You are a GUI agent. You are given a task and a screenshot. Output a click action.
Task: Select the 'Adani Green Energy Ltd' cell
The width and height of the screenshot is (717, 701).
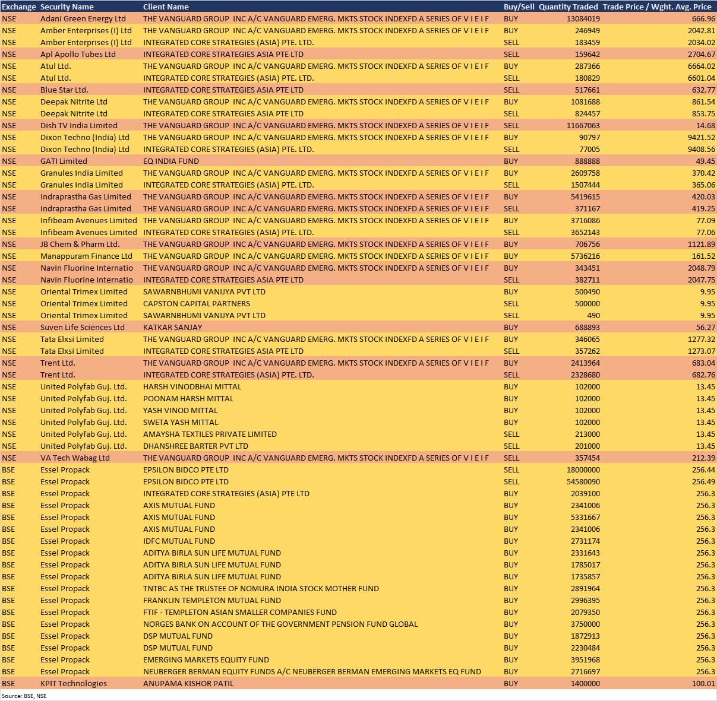point(83,18)
